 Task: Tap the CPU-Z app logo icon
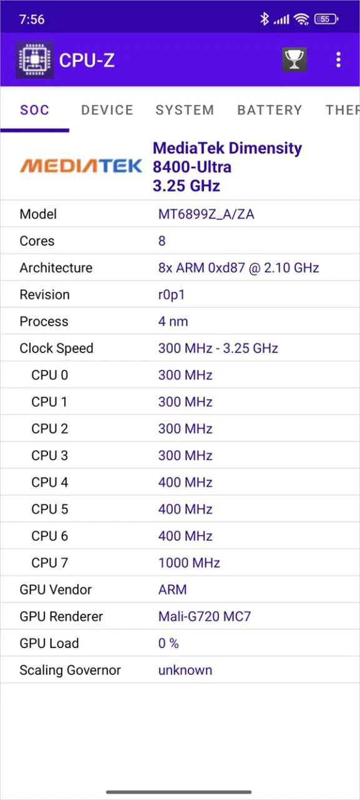34,59
